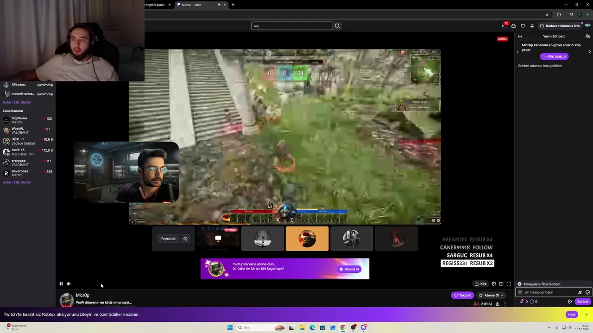Open Djilsi +1 Sadece Sohbet channel
Screen dimensions: 593x333
(x=28, y=141)
